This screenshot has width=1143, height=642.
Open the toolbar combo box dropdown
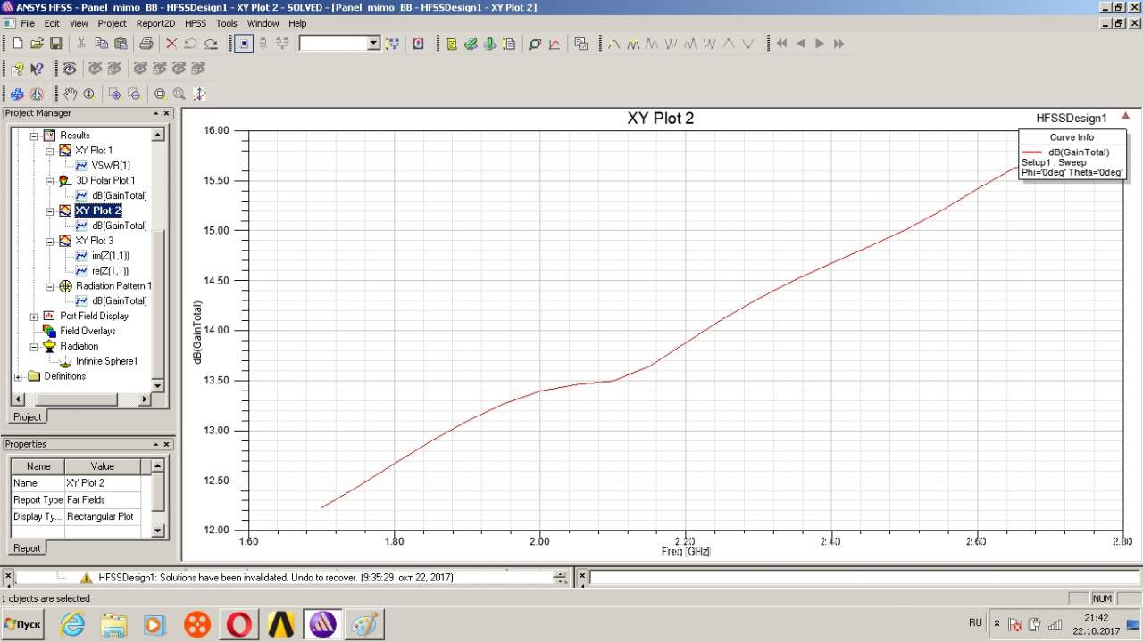point(373,44)
